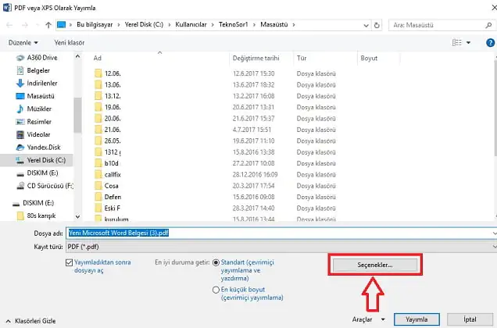Click the Dosya adı filename field
Image resolution: width=497 pixels, height=328 pixels.
click(x=280, y=232)
